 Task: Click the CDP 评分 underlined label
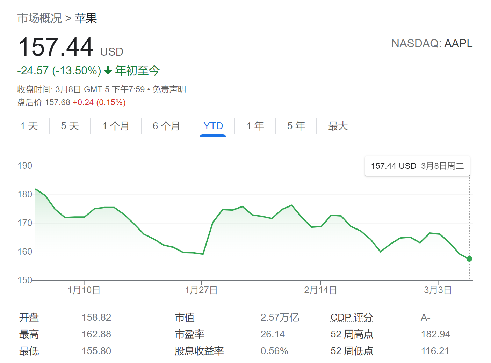tap(352, 317)
